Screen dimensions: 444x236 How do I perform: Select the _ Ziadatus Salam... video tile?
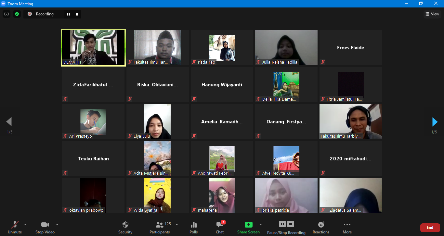click(351, 196)
